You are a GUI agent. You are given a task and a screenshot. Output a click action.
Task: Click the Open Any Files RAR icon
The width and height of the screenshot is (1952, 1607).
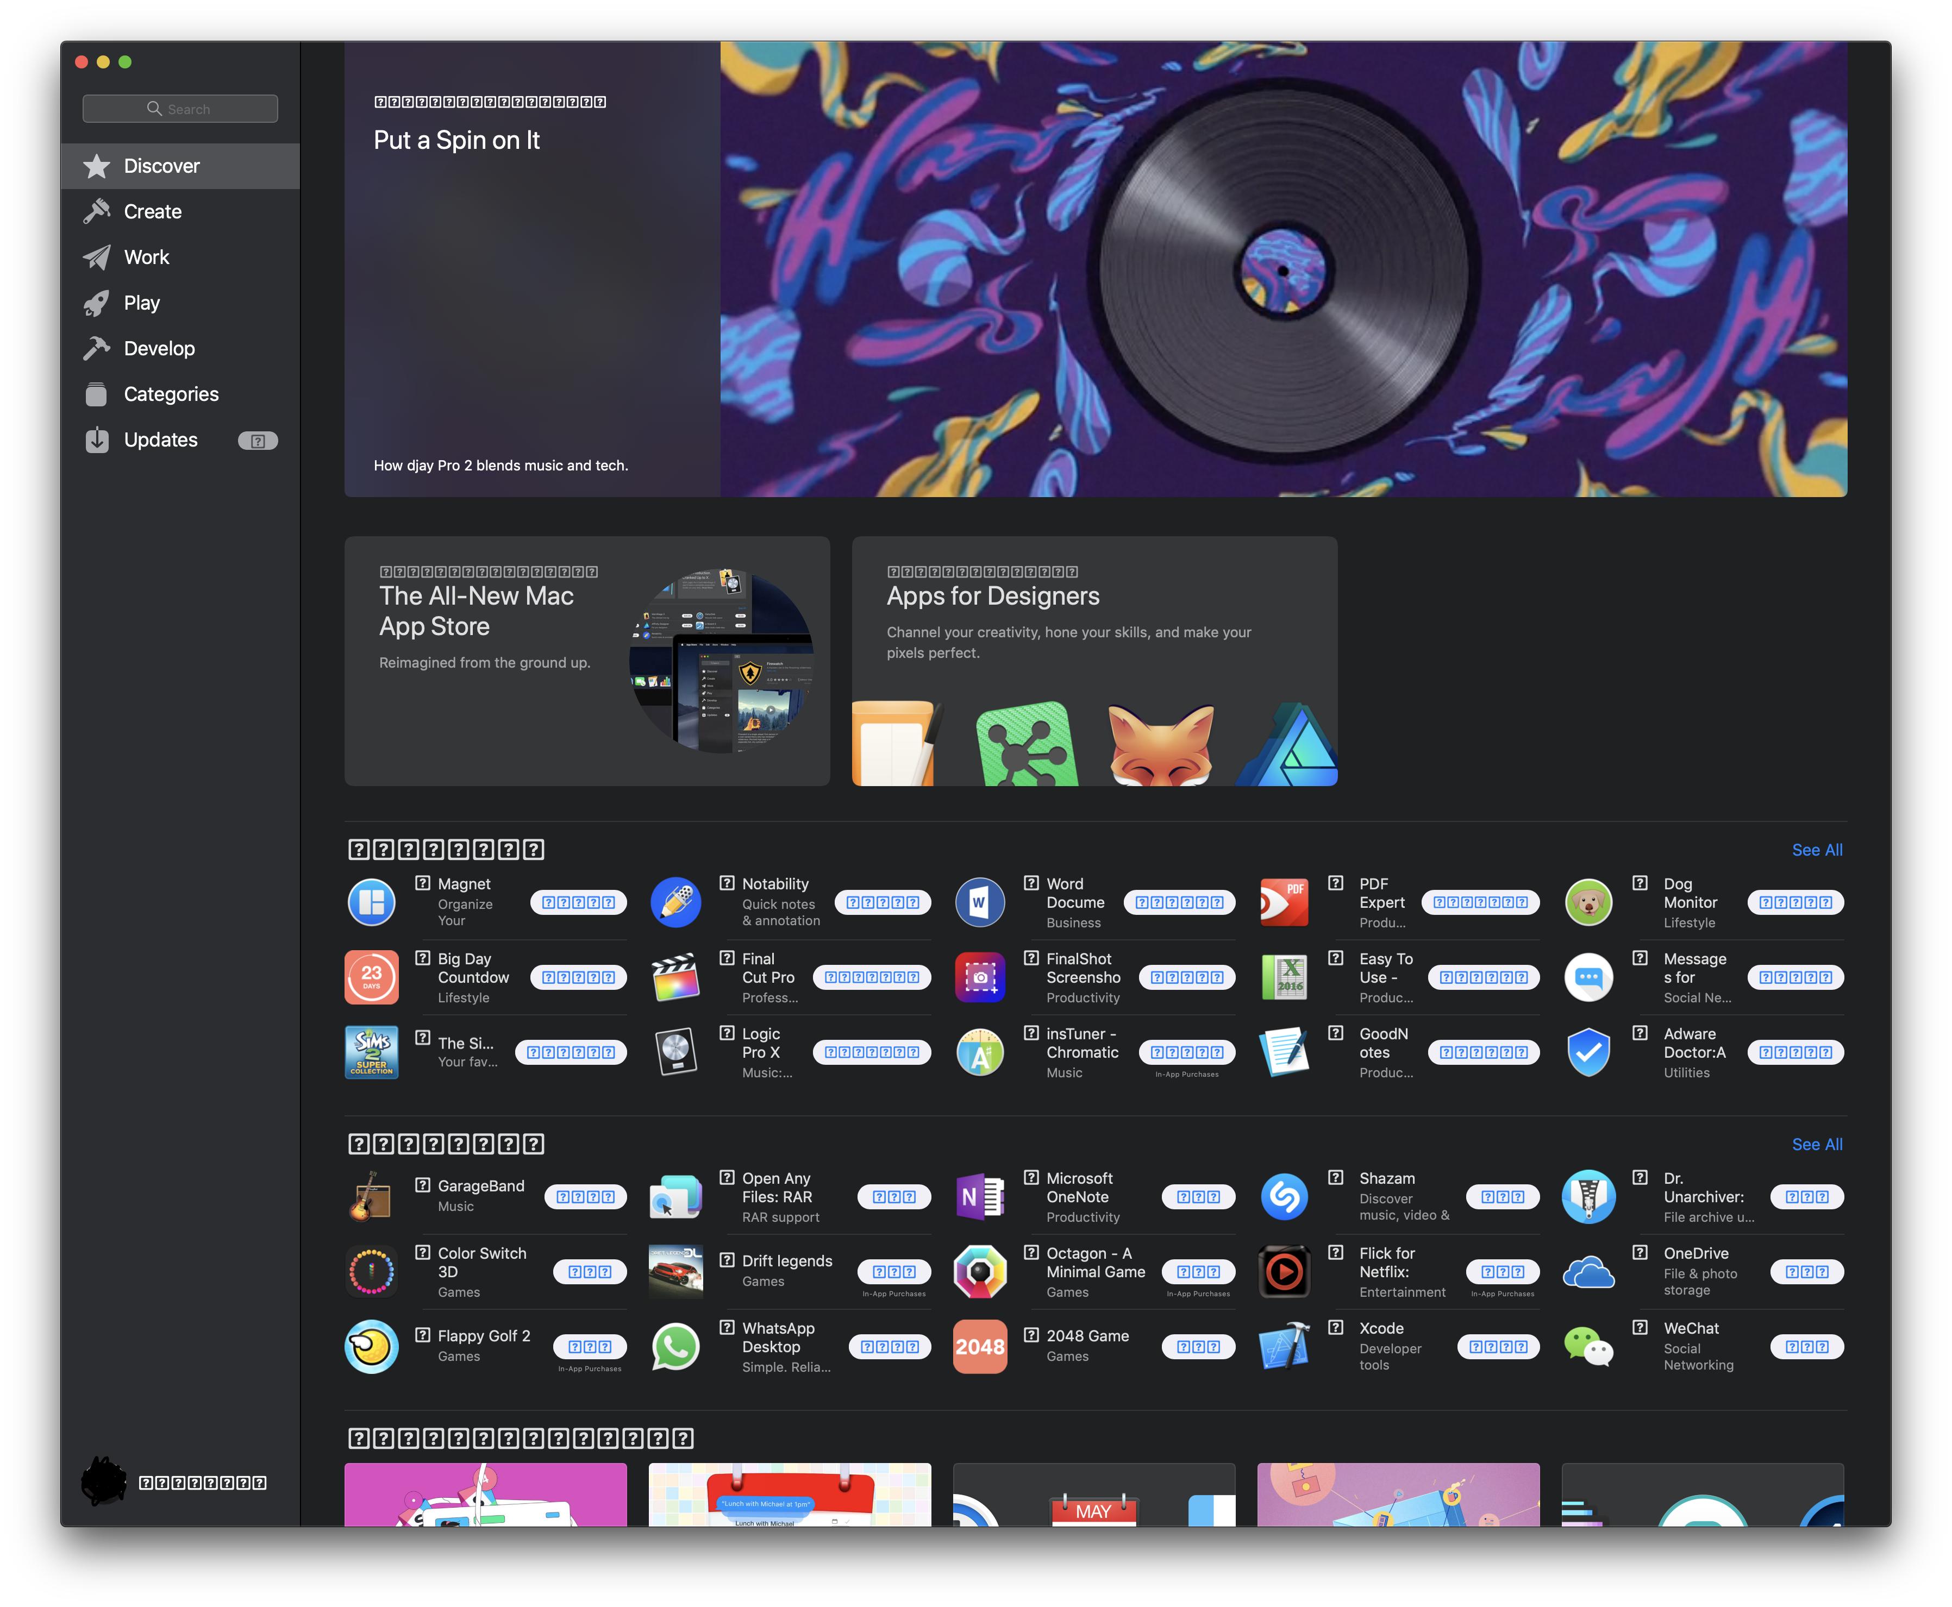pos(676,1197)
